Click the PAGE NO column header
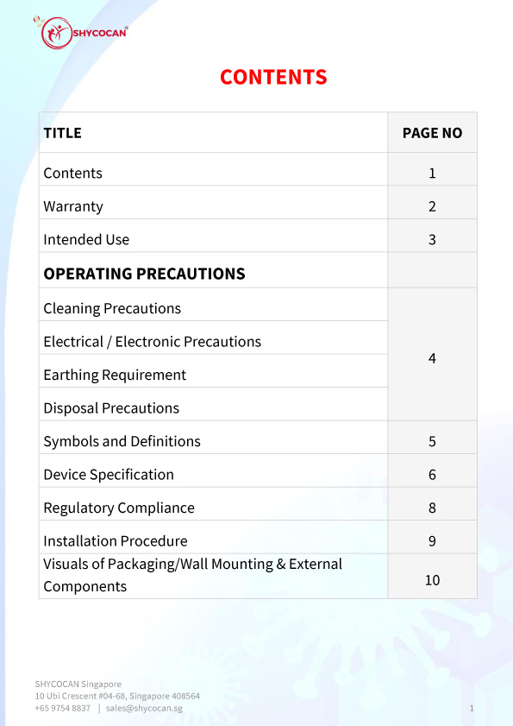The width and height of the screenshot is (513, 726). click(x=432, y=133)
